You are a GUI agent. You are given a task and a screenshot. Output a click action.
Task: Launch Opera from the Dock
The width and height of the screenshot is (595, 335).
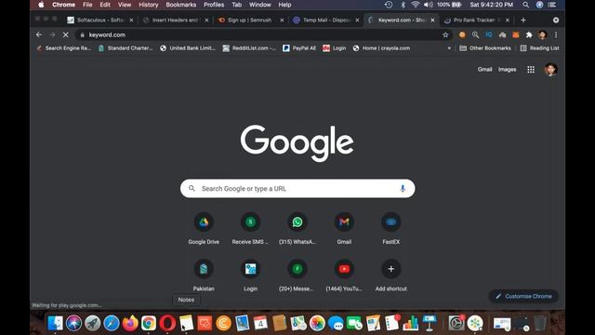click(x=167, y=323)
